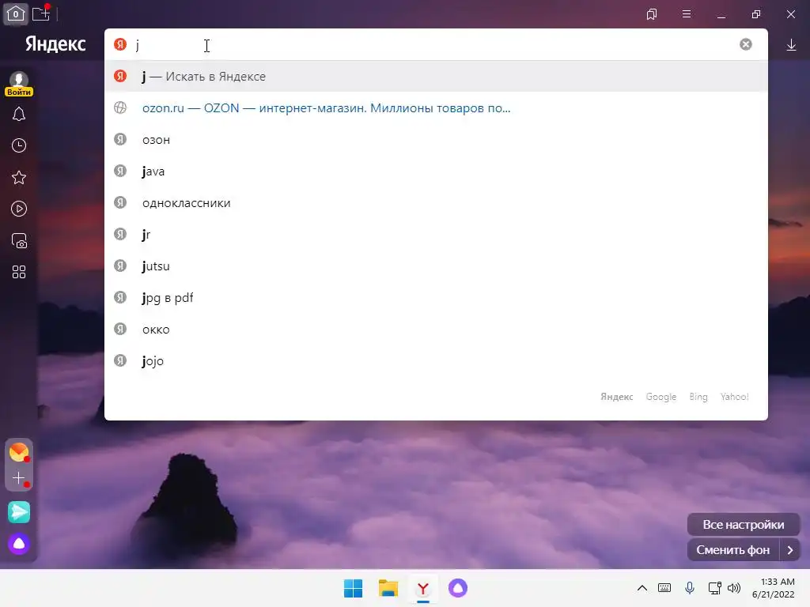Switch search engine to Yahoo!
The width and height of the screenshot is (810, 607).
click(734, 397)
